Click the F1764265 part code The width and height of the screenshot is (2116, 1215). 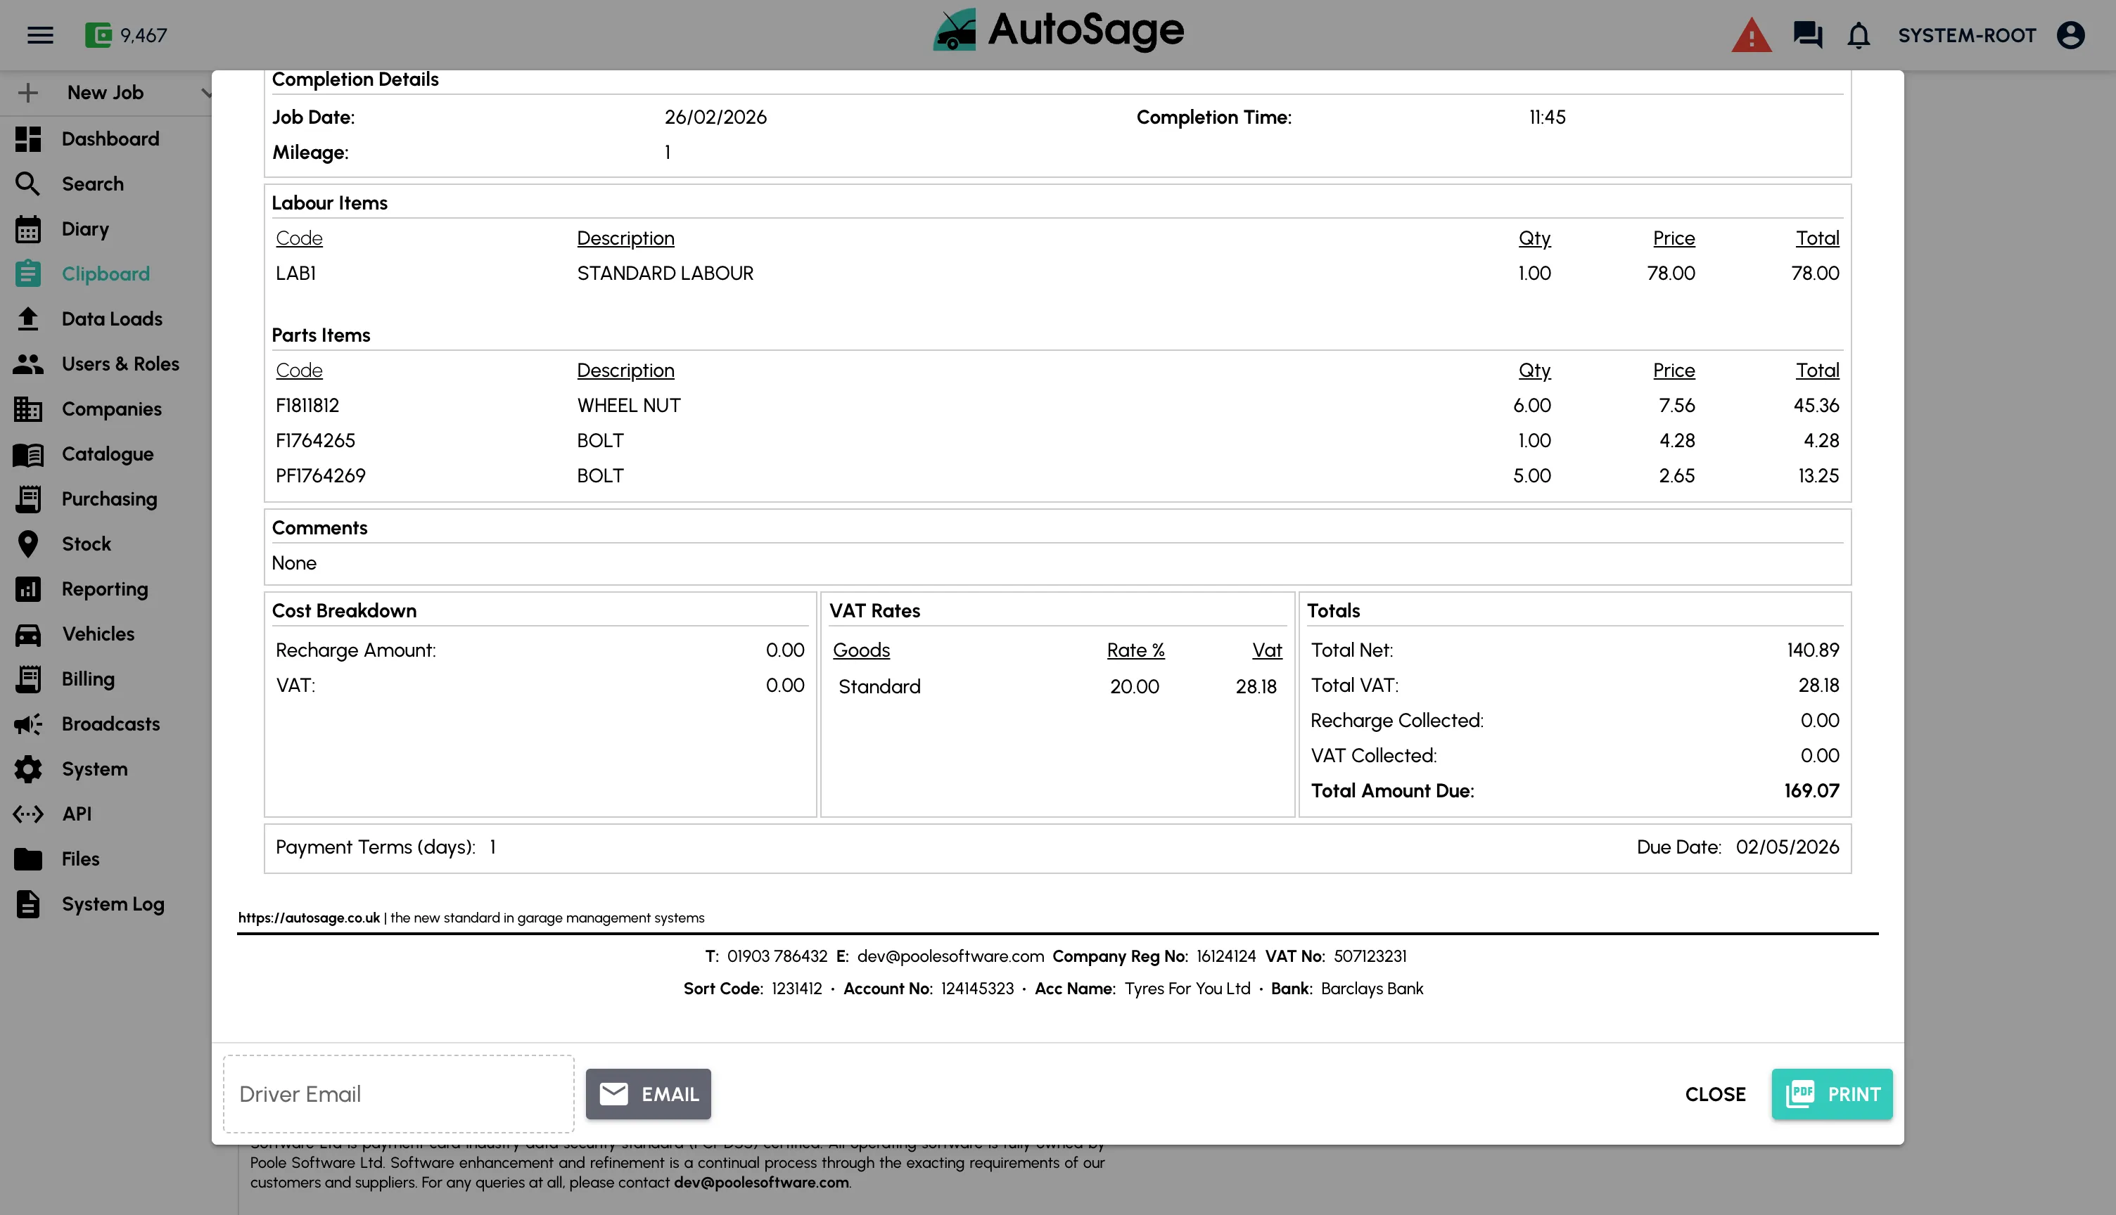[x=316, y=441]
